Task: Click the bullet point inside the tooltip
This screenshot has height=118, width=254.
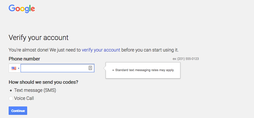Action: [x=113, y=70]
